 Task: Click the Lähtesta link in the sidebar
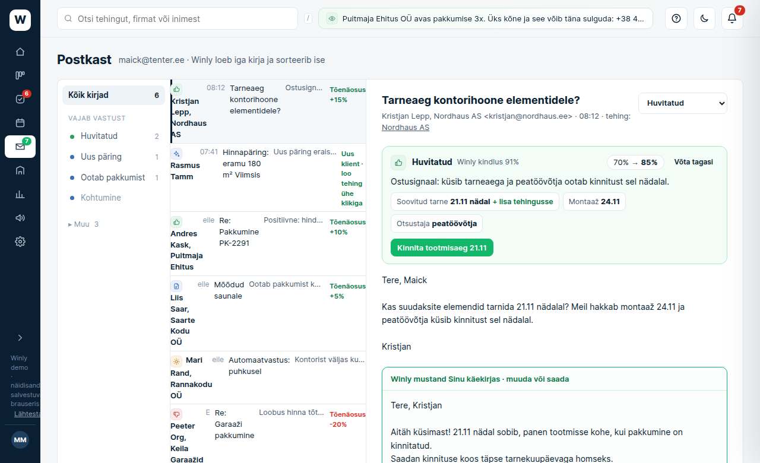[x=28, y=414]
